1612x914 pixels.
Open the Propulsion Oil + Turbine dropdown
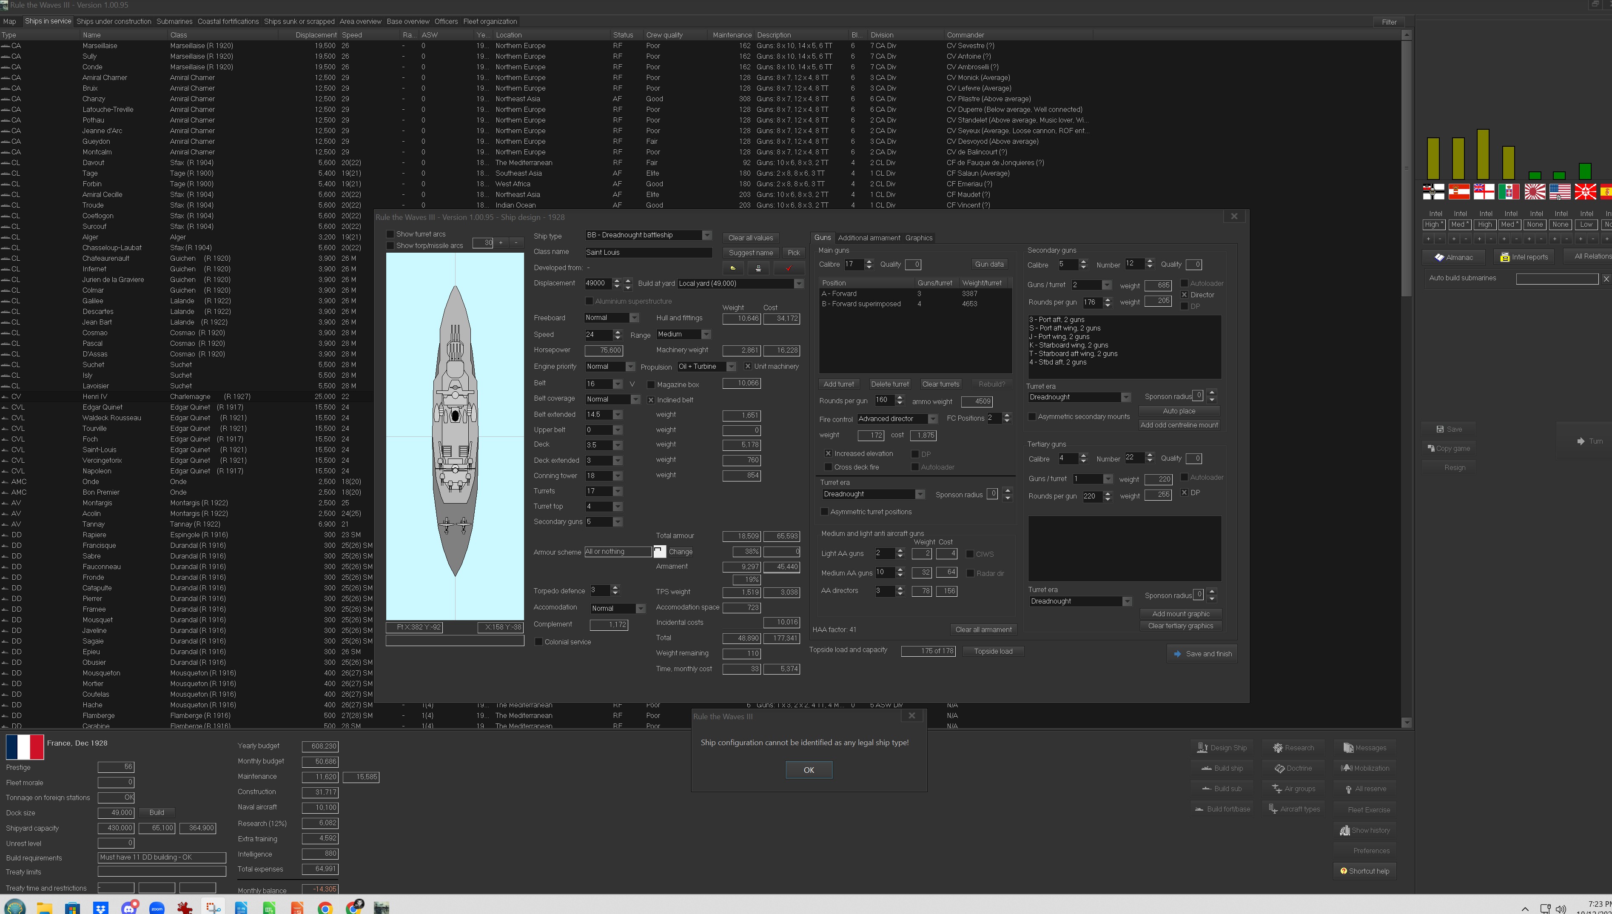pyautogui.click(x=731, y=367)
